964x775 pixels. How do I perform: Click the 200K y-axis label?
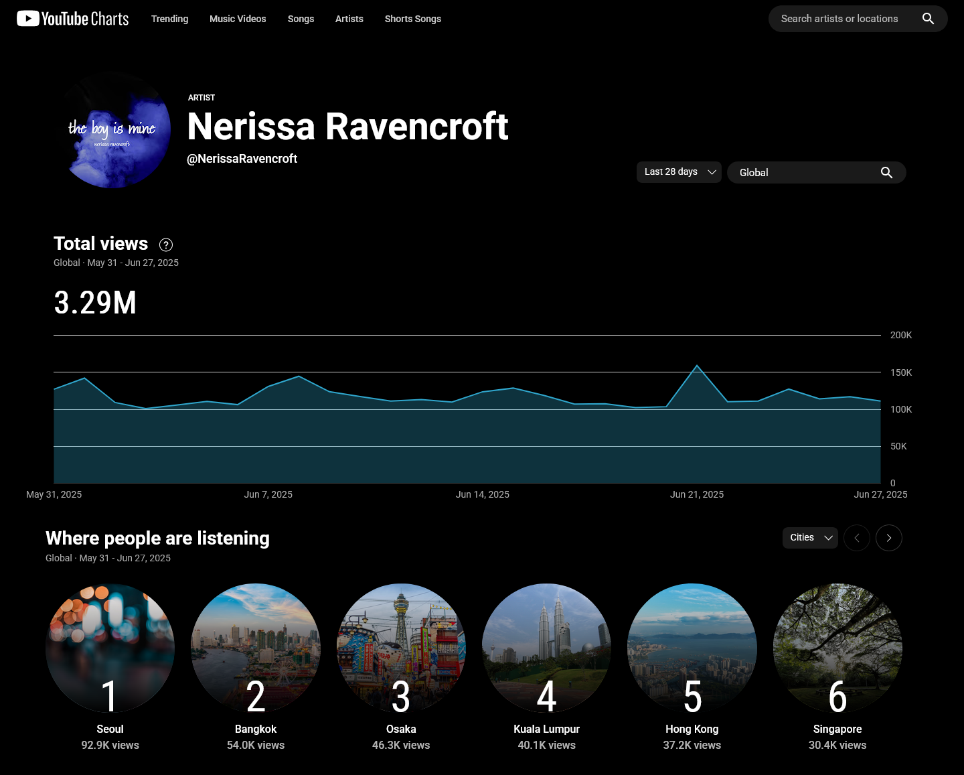click(x=901, y=335)
